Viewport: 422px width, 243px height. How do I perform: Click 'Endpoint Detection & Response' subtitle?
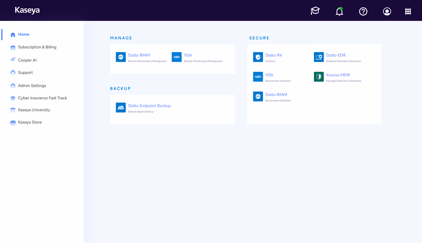click(343, 61)
